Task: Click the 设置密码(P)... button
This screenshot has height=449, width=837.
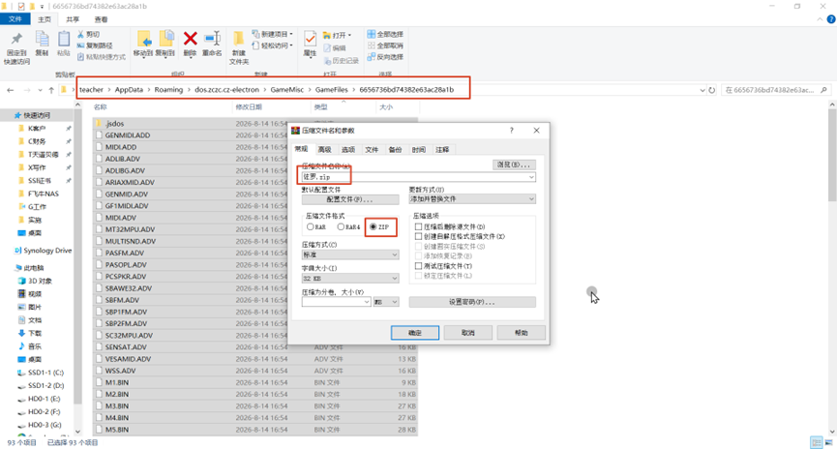Action: [x=472, y=302]
